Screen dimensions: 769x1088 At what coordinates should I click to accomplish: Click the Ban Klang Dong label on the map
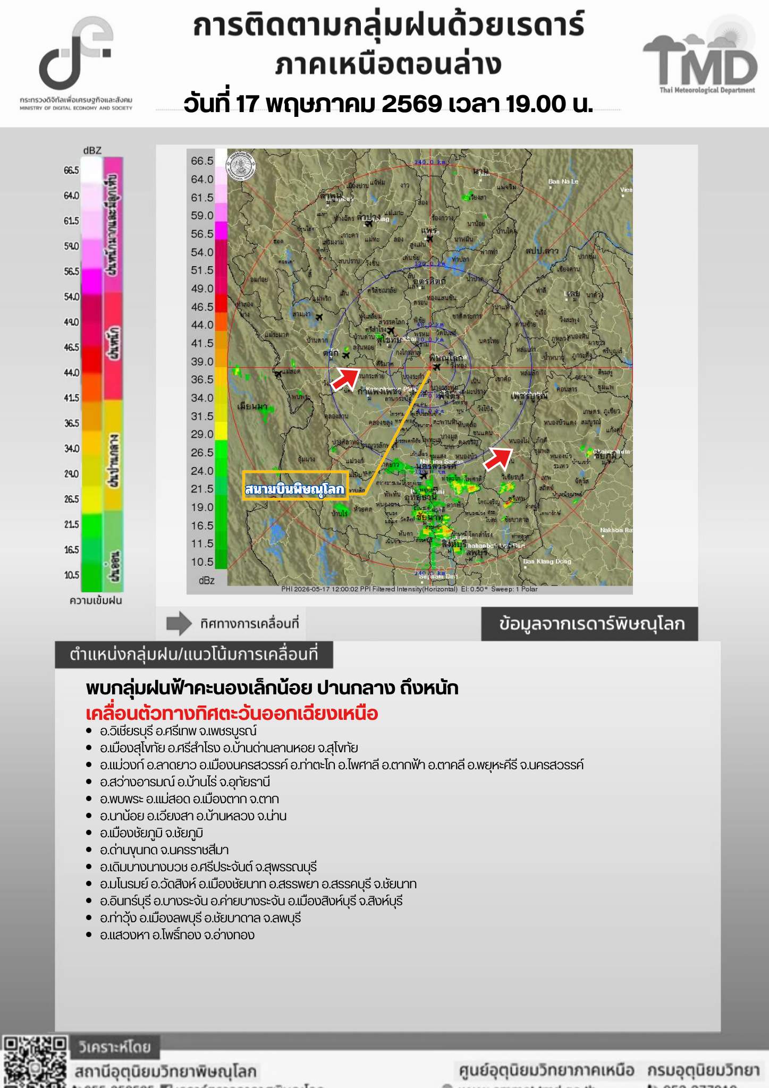click(x=547, y=562)
